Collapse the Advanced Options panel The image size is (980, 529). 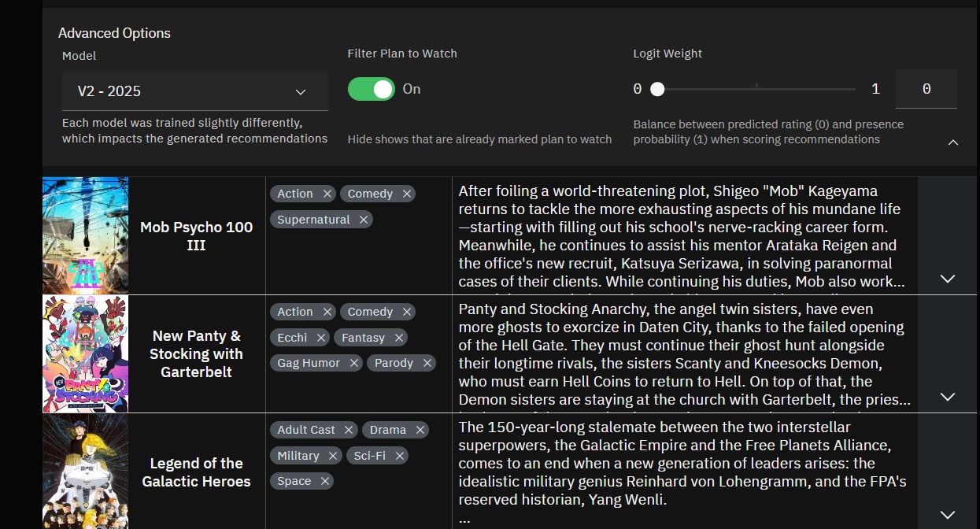(x=953, y=142)
